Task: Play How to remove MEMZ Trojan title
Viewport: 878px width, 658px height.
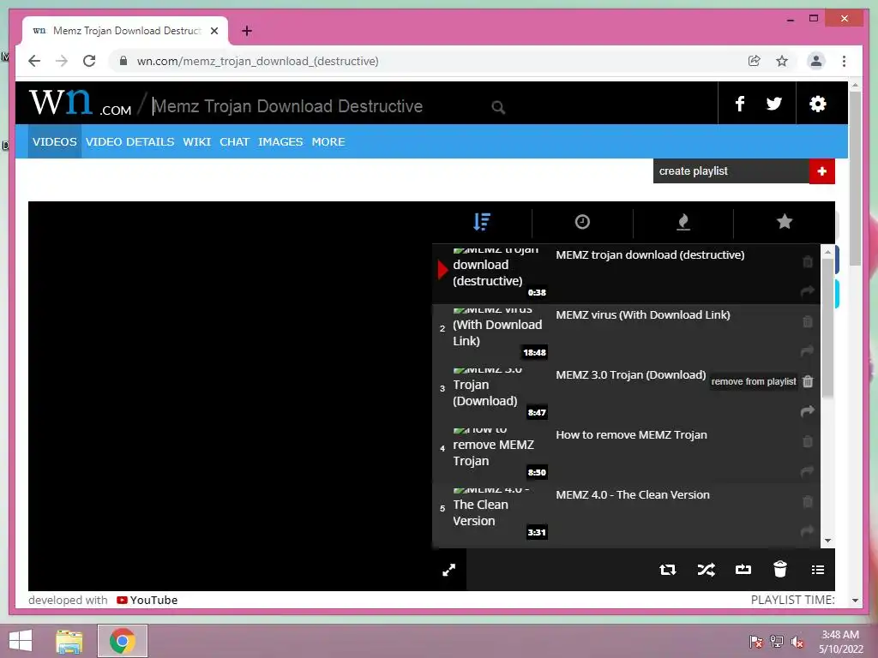Action: click(x=631, y=434)
